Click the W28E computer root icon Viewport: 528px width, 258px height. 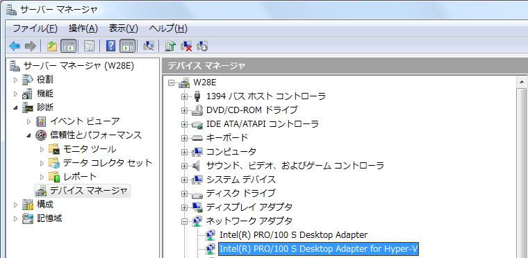pyautogui.click(x=185, y=83)
